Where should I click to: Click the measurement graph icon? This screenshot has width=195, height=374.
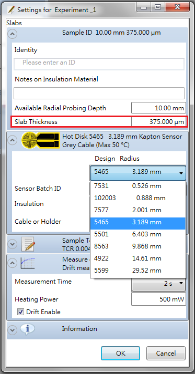coord(28,263)
